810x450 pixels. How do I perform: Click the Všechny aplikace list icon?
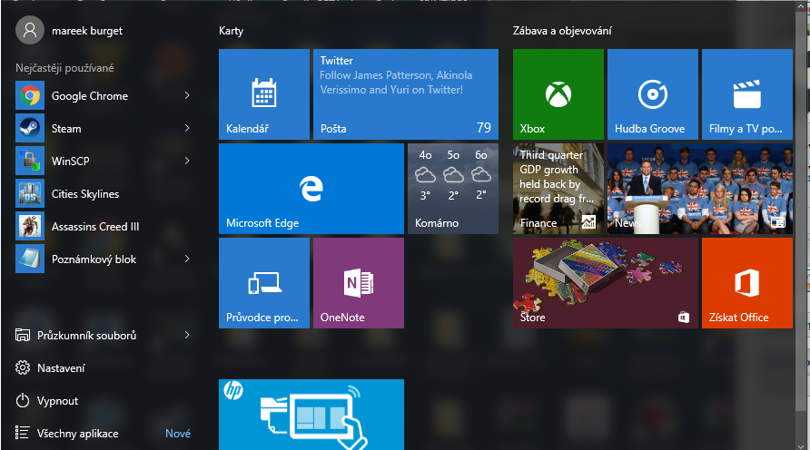point(22,433)
